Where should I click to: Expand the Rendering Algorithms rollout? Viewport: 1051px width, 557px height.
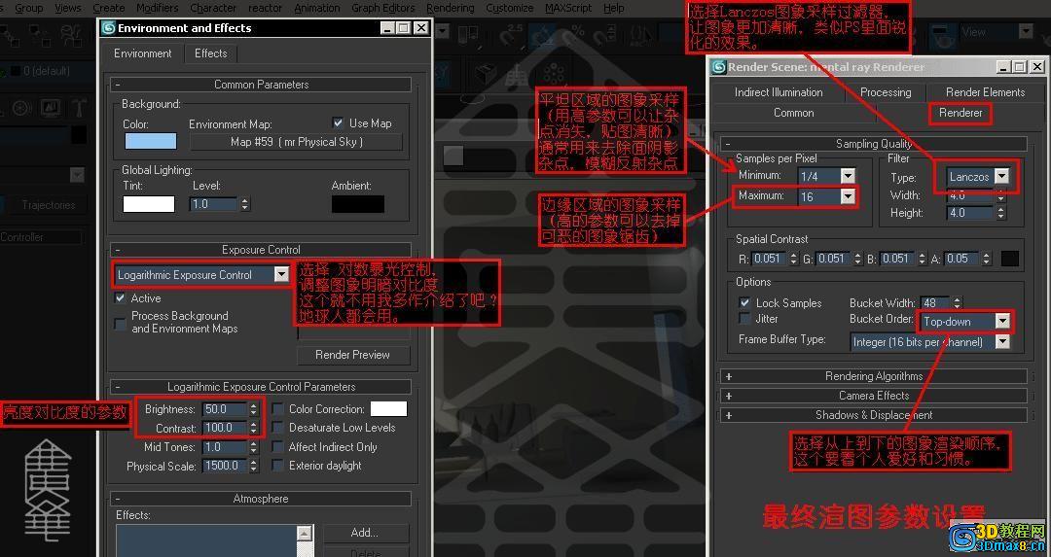point(873,376)
